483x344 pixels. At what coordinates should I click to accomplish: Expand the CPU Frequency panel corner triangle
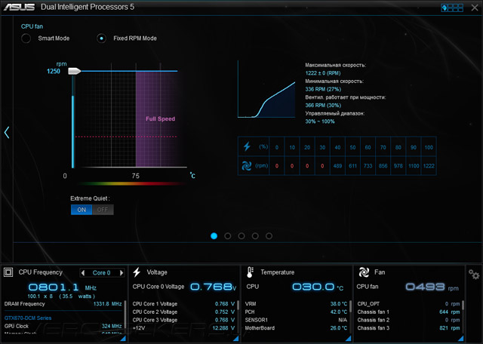pos(123,339)
